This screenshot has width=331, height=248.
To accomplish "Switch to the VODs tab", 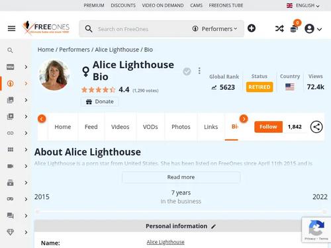I will (x=150, y=127).
